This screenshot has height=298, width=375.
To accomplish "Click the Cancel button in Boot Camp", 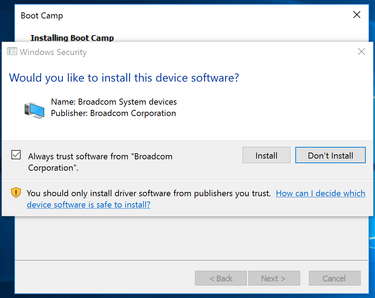I will pyautogui.click(x=334, y=278).
